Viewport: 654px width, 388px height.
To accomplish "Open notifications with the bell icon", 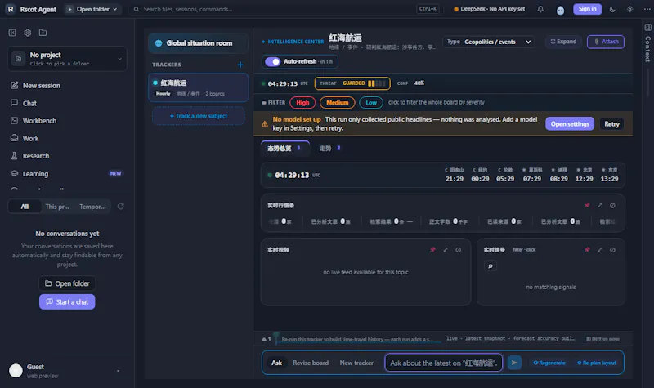I will coord(540,9).
